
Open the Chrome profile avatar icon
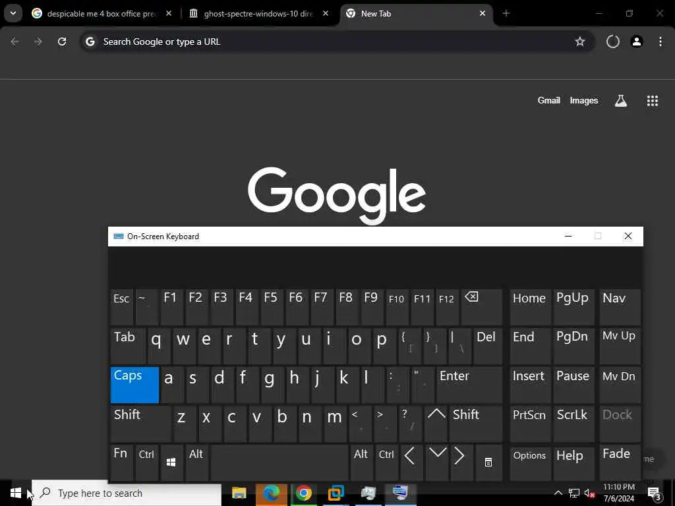tap(637, 42)
